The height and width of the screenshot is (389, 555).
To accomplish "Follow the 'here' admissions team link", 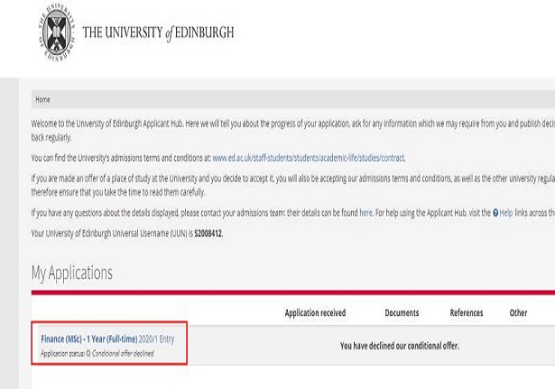I will tap(365, 213).
